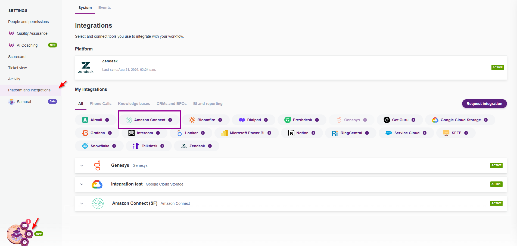This screenshot has width=517, height=246.
Task: Show the Knowledge bases integrations tab
Action: 134,104
